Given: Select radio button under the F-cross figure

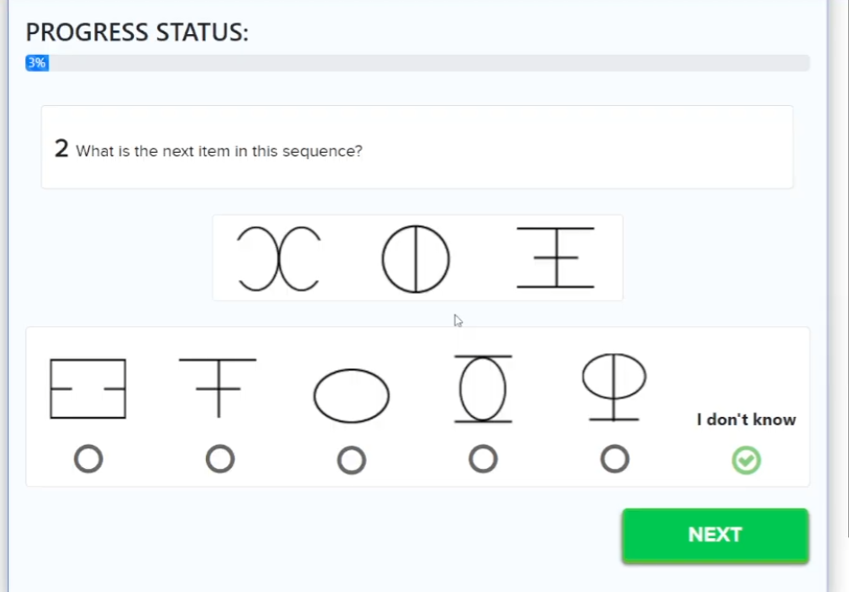Looking at the screenshot, I should point(220,460).
